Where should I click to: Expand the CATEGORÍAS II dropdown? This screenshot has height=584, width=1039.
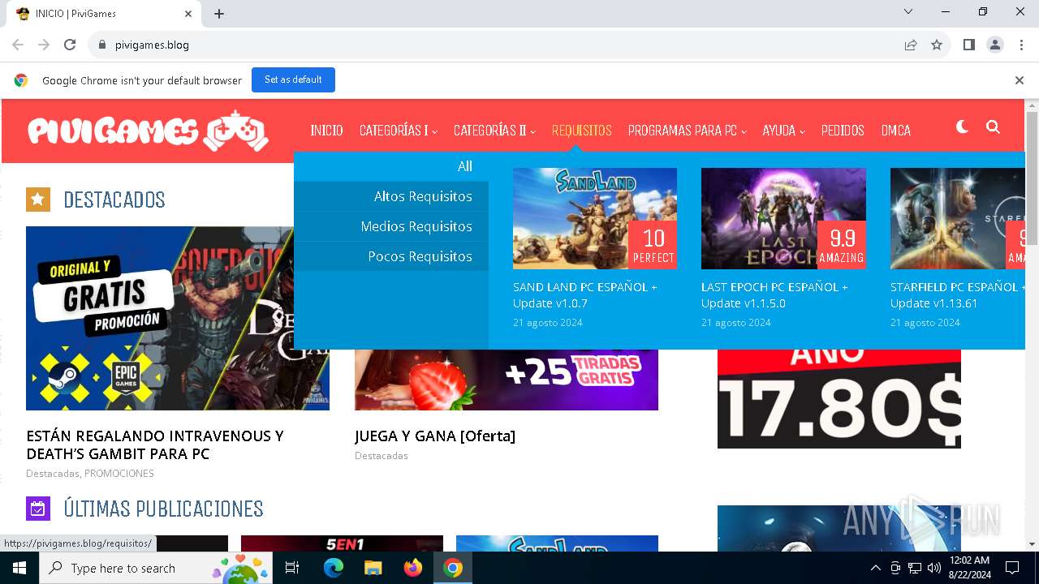point(494,131)
